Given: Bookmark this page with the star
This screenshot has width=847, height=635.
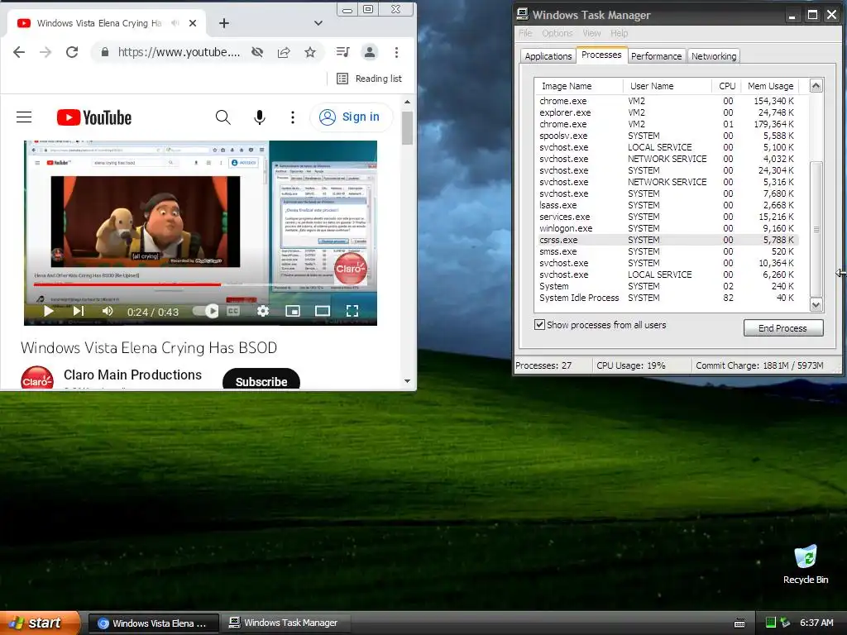Looking at the screenshot, I should point(310,52).
